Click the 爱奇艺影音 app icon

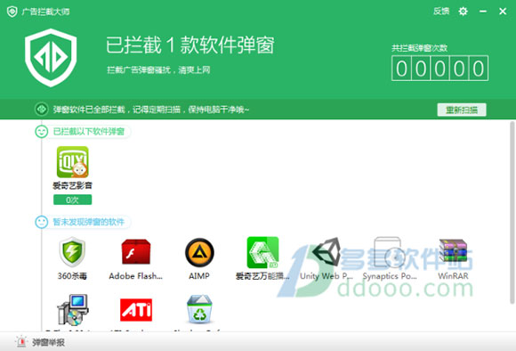72,162
